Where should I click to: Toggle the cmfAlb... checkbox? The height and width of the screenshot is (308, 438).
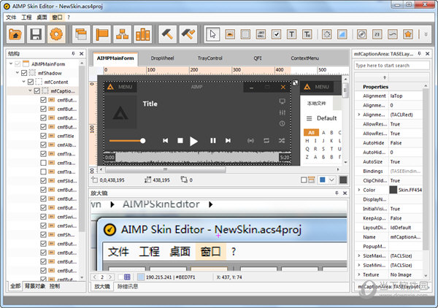pyautogui.click(x=43, y=145)
